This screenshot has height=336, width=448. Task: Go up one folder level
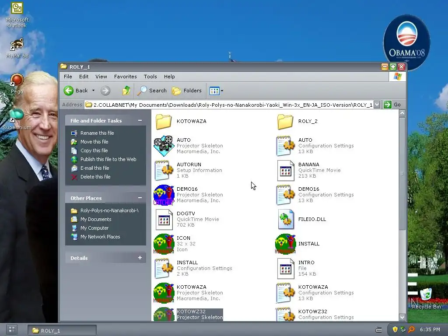(126, 91)
